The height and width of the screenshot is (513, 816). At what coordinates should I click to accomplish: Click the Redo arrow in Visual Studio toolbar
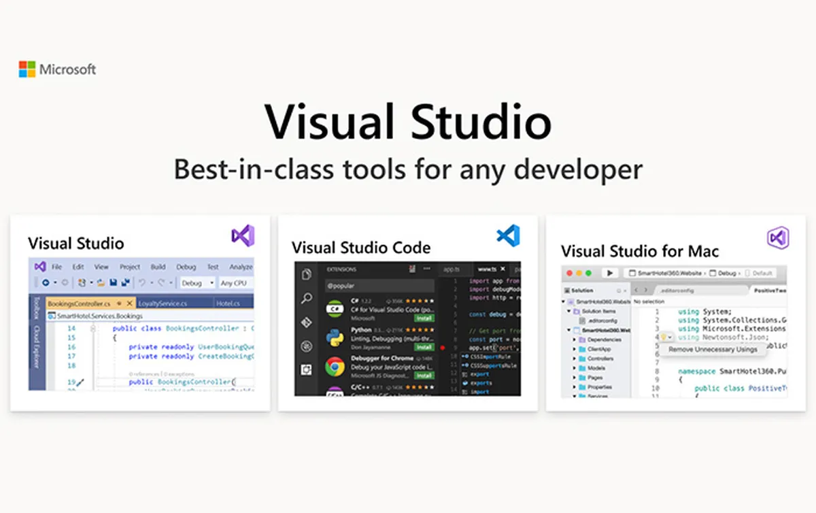point(162,282)
